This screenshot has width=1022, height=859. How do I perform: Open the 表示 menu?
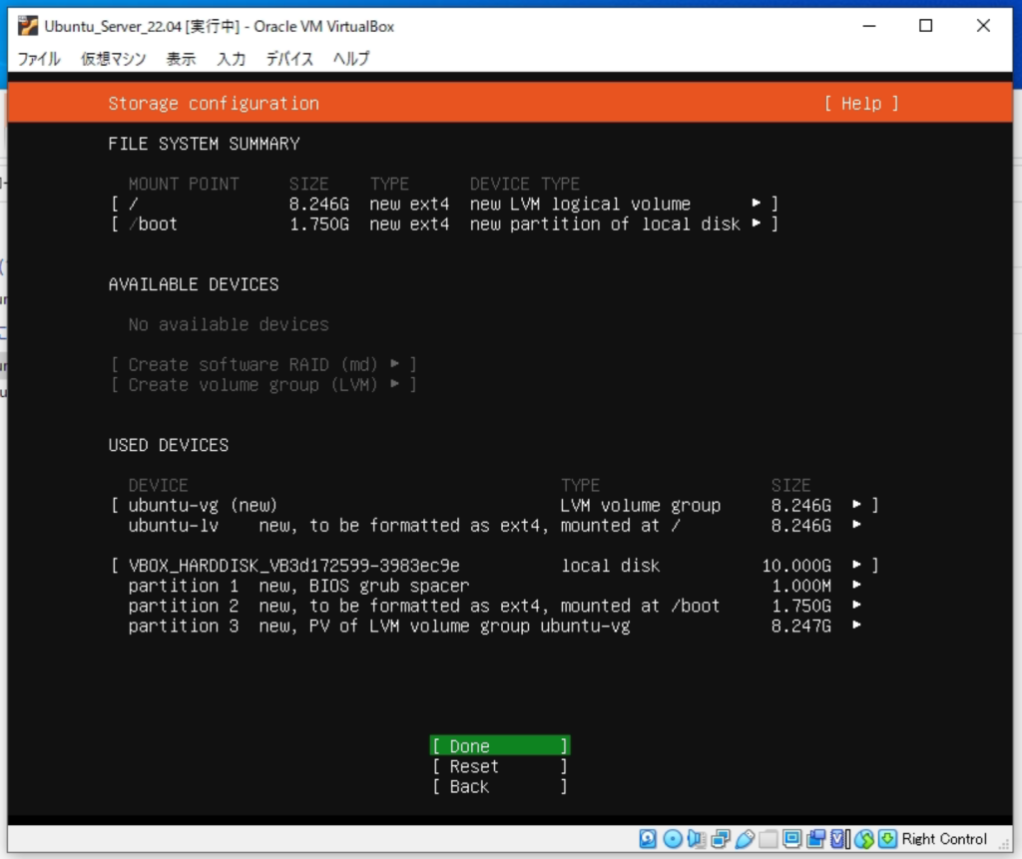182,59
